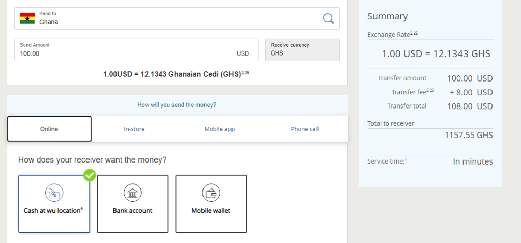Click the Transfer fee + 8.00 USD value

click(471, 93)
